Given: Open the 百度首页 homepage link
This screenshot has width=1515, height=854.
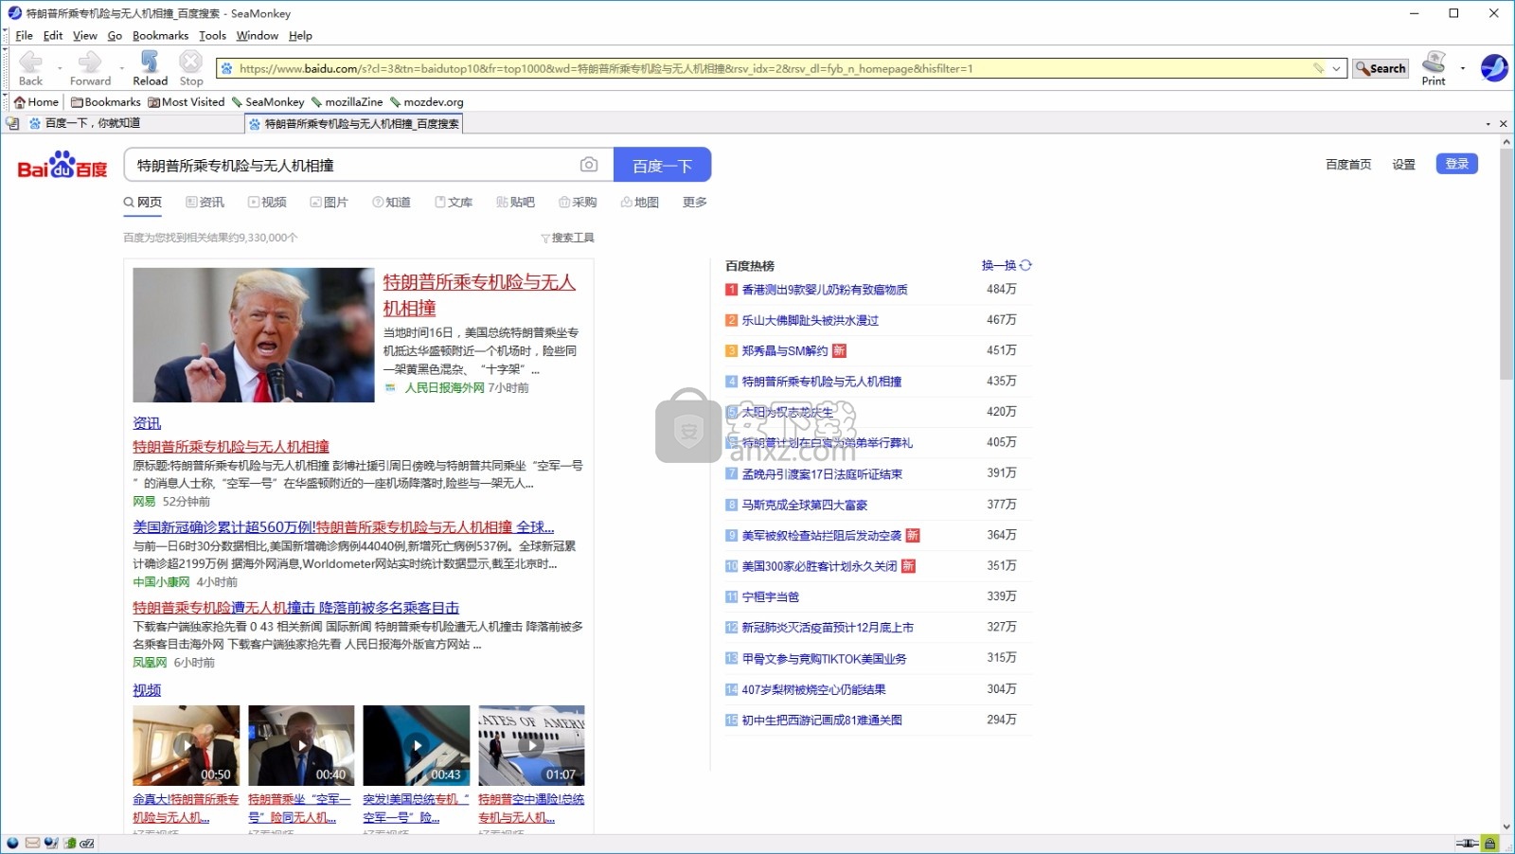Looking at the screenshot, I should tap(1348, 165).
